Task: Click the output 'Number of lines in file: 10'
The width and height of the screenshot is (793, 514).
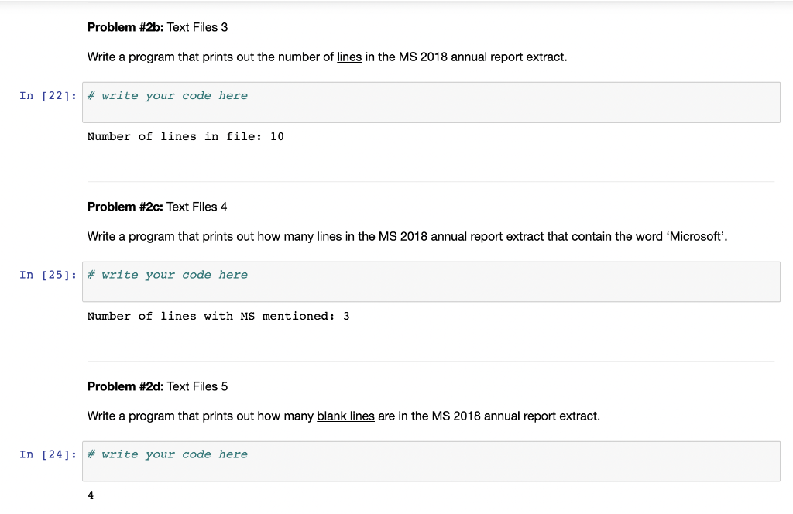Action: [x=186, y=136]
